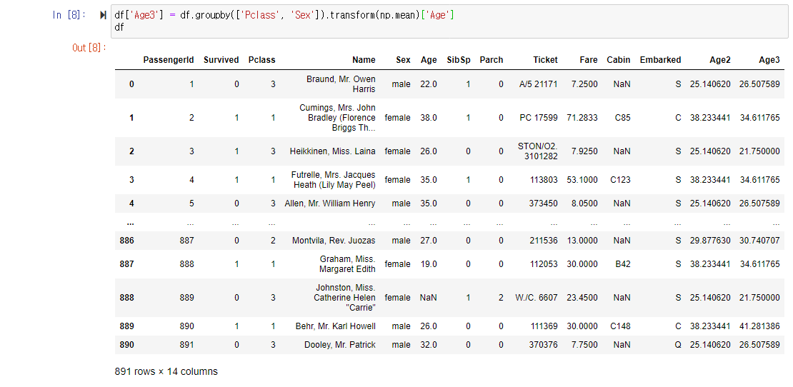The width and height of the screenshot is (793, 387).
Task: Click age value 22.0
Action: (x=429, y=84)
